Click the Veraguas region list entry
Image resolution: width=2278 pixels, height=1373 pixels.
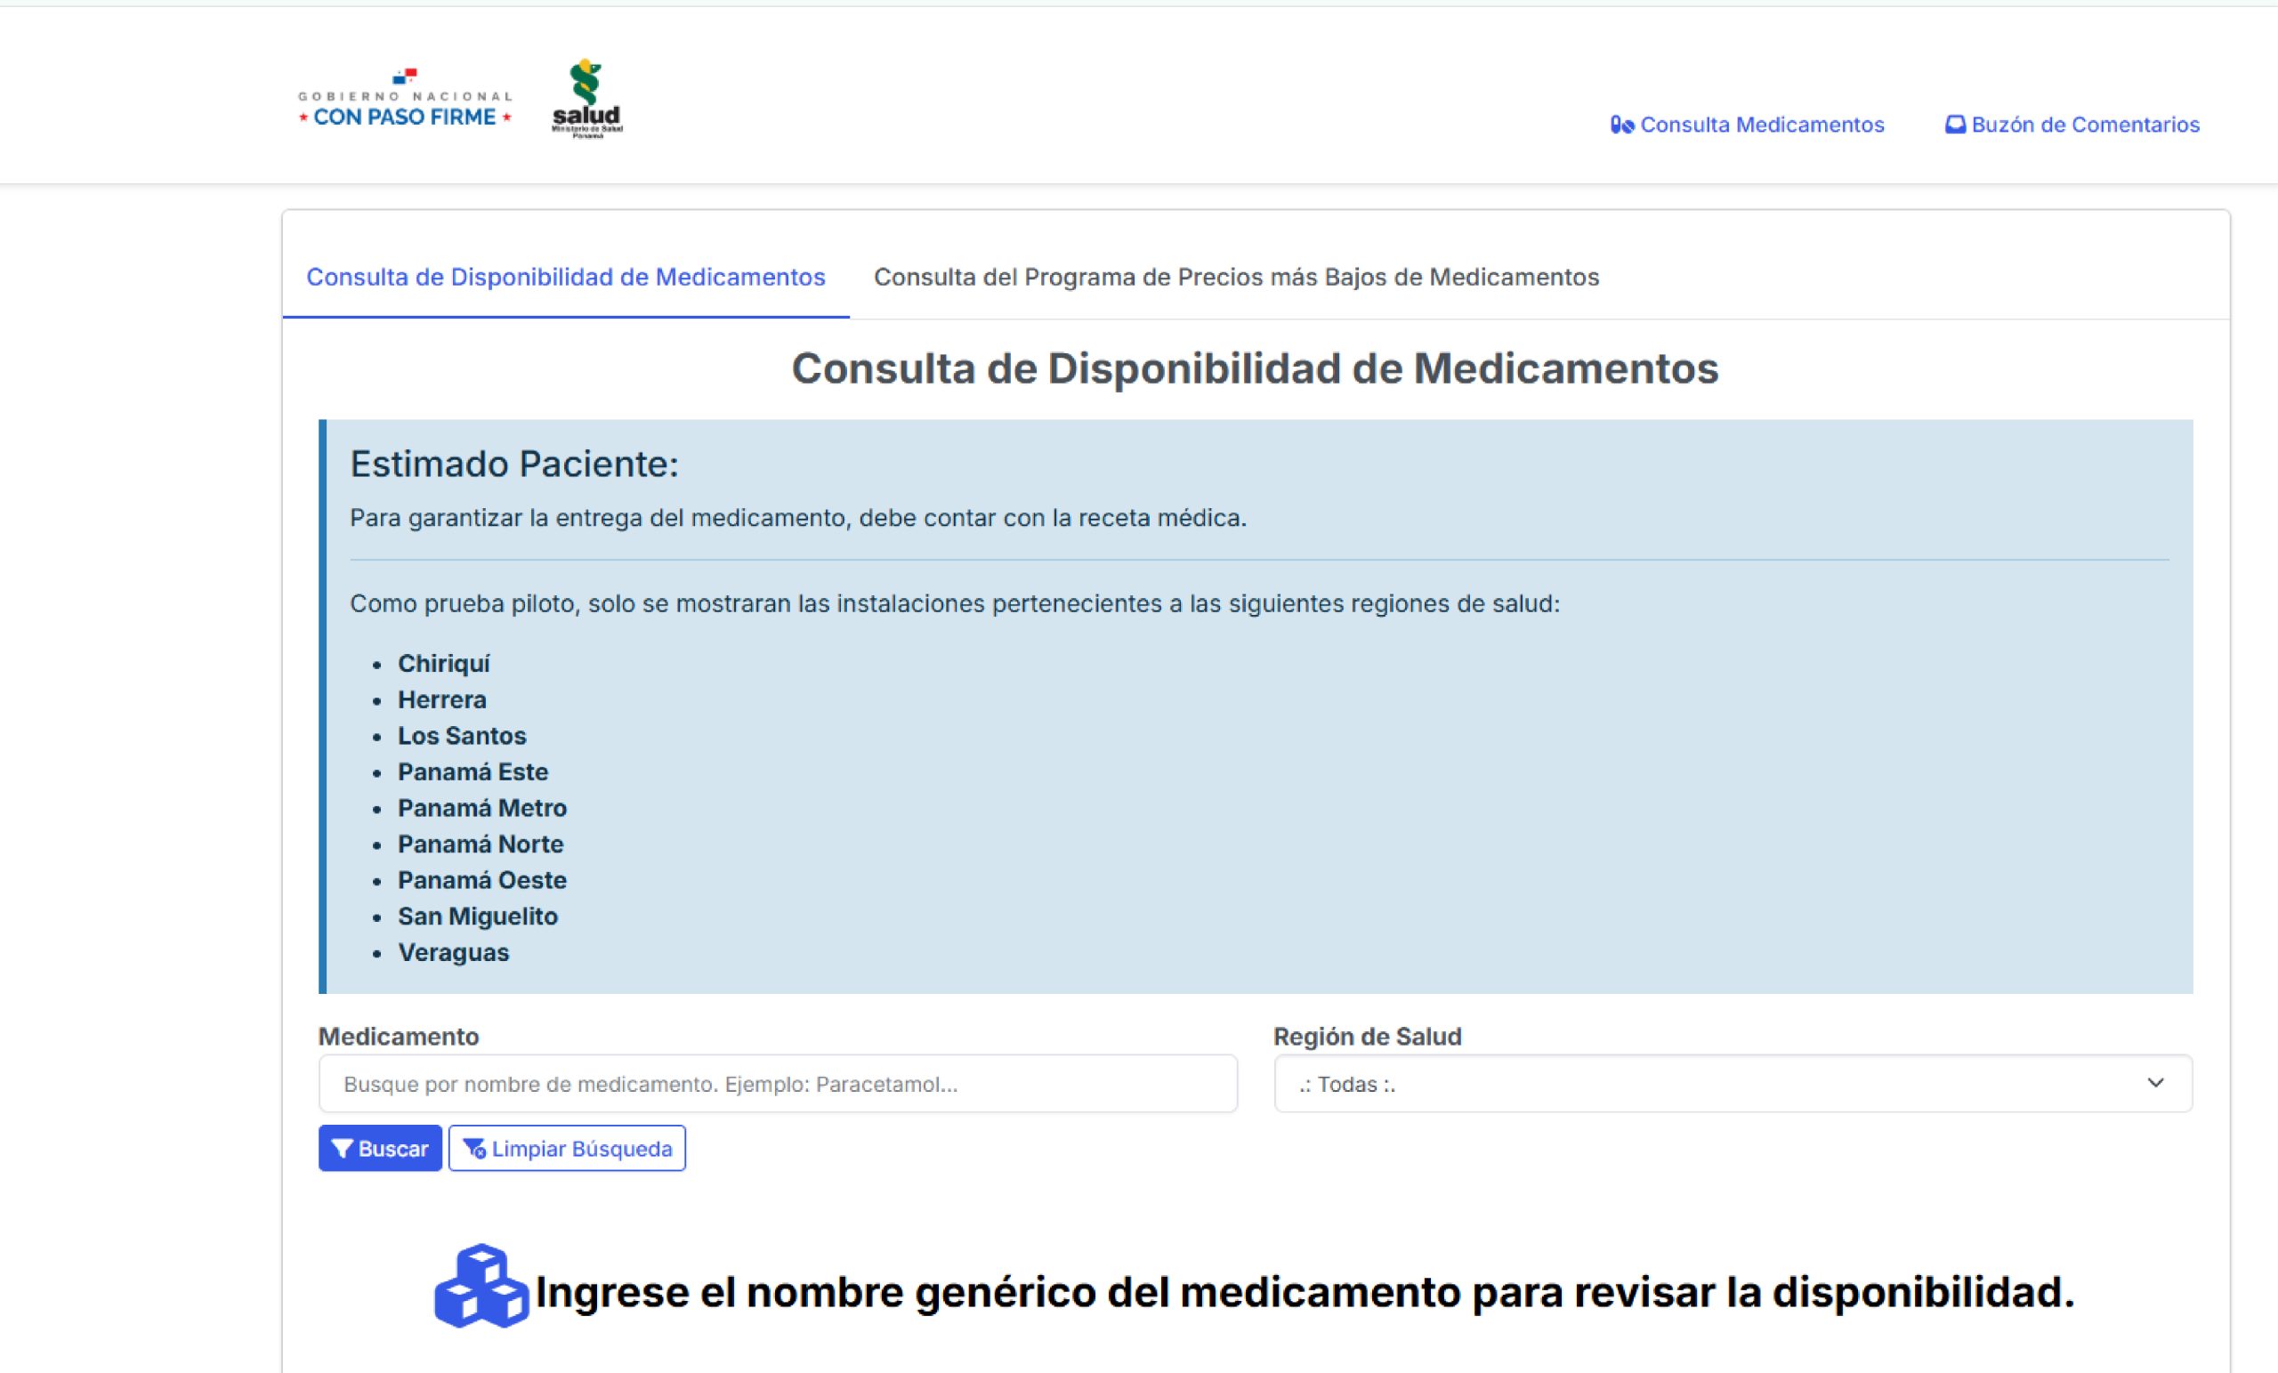[x=453, y=952]
